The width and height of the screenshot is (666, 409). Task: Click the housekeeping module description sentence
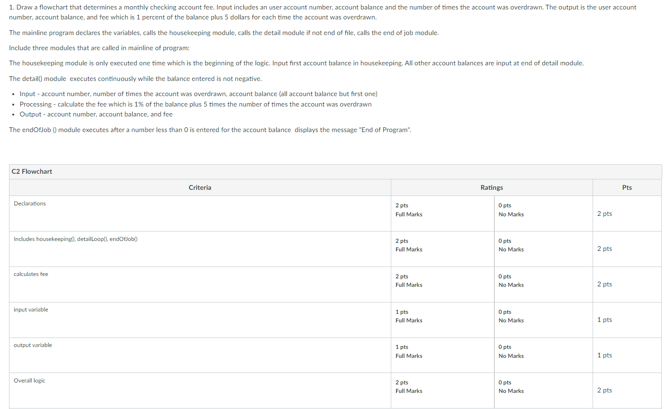(x=297, y=63)
